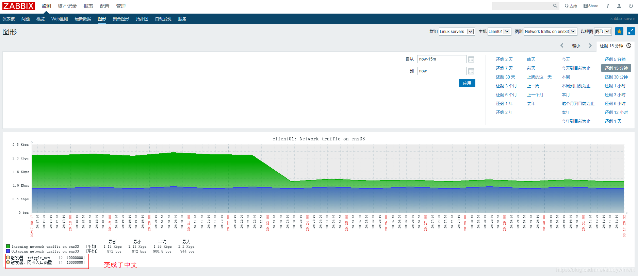Select time range 今天到目前为止
This screenshot has width=638, height=276.
click(x=576, y=68)
